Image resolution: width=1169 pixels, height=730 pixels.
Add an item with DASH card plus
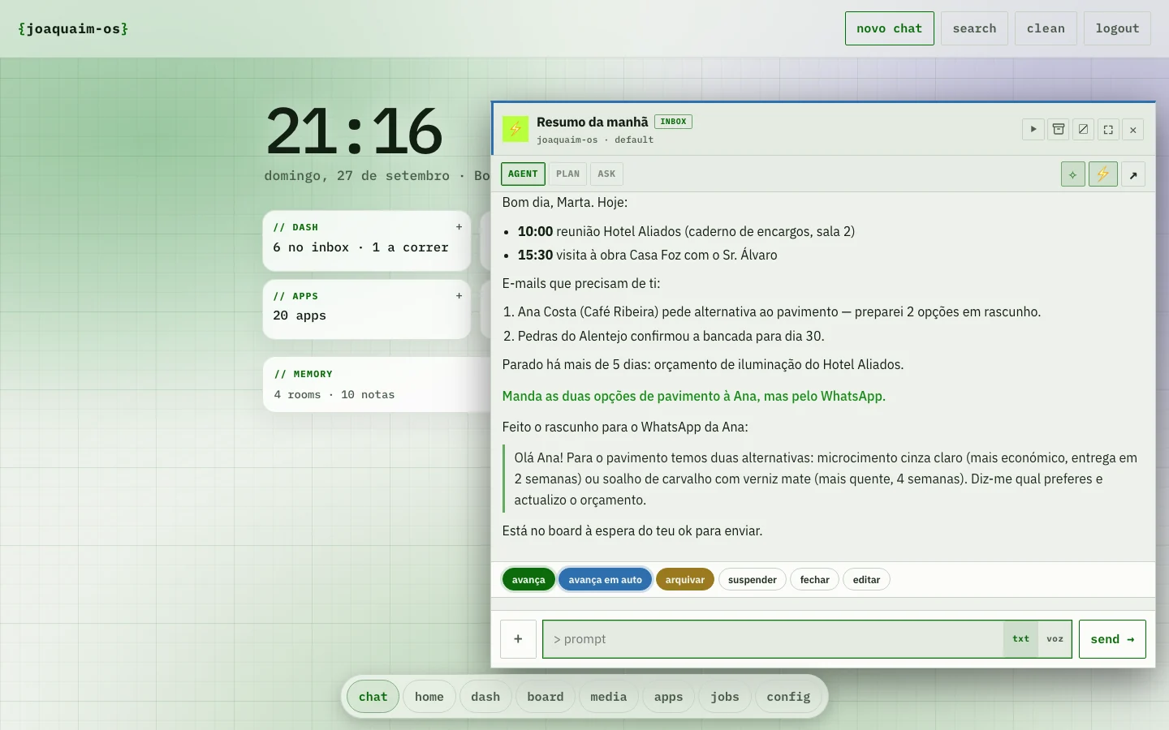[459, 227]
